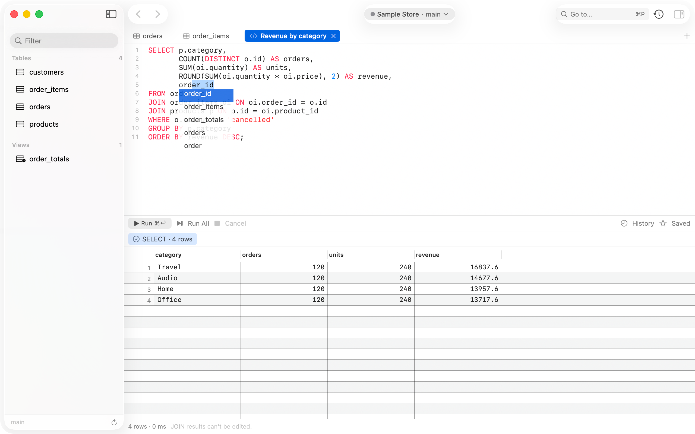Click the clock icon beside History
Viewport: 695px width, 434px height.
coord(624,223)
